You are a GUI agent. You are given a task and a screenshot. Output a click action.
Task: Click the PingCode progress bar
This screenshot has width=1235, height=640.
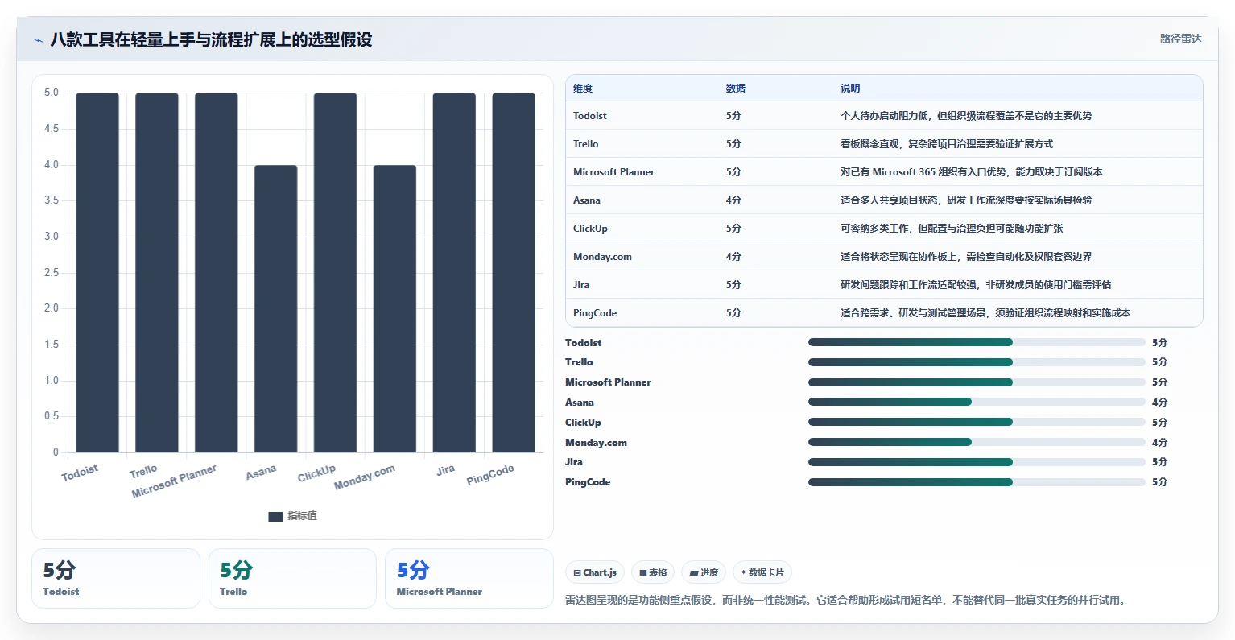tap(977, 482)
